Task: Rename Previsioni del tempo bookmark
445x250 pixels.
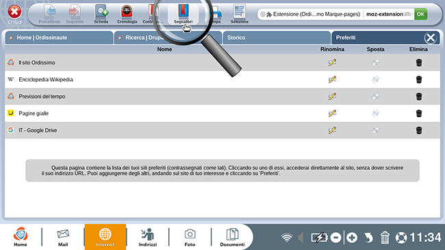Action: [x=332, y=97]
